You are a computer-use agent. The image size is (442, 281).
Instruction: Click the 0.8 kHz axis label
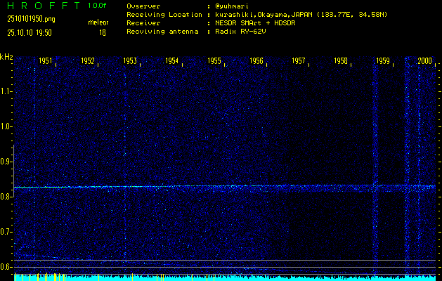click(6, 197)
